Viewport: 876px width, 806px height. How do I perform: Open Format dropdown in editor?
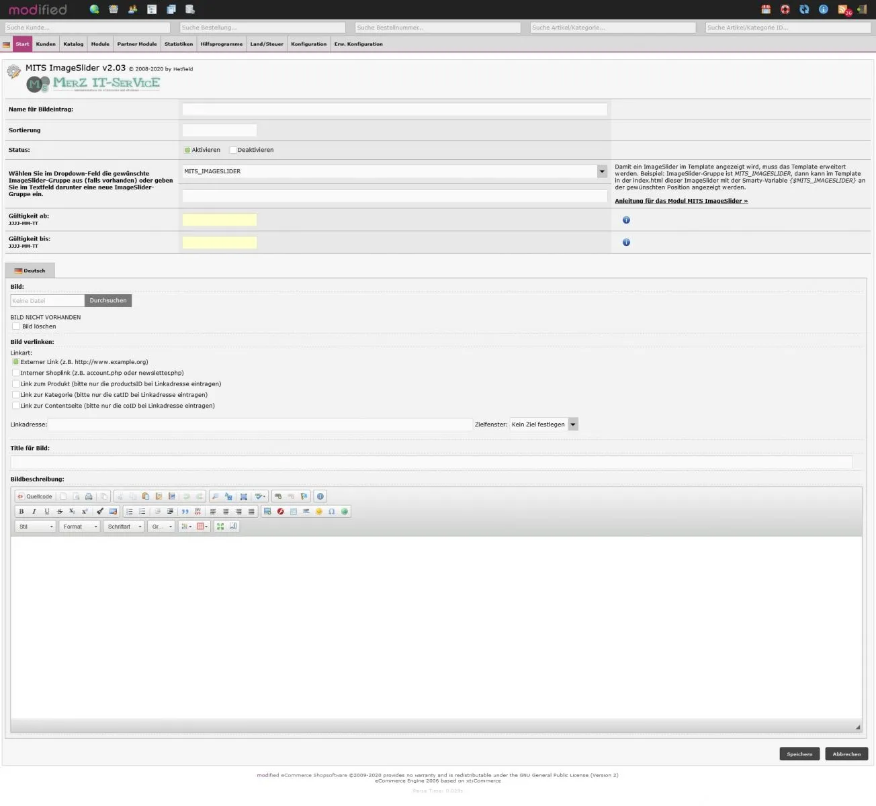click(79, 527)
